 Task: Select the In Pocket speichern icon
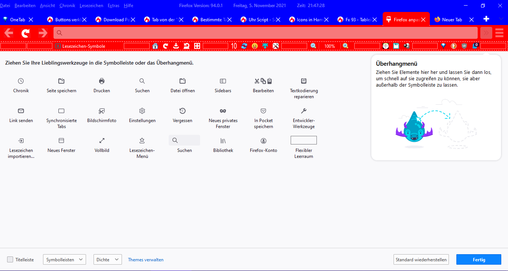(263, 111)
